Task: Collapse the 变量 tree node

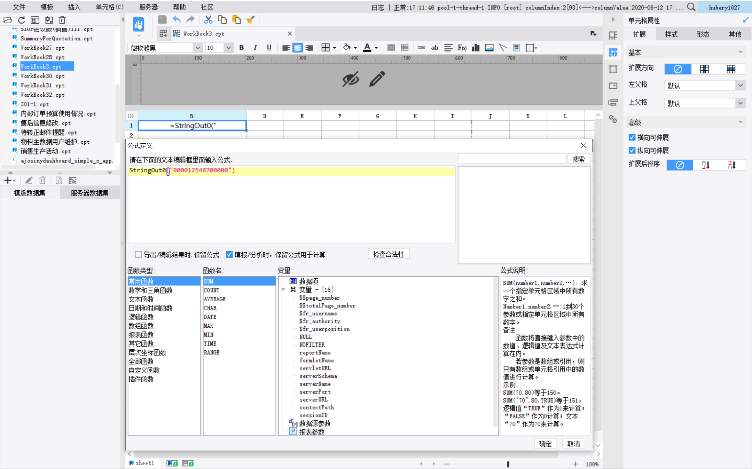Action: pos(283,289)
